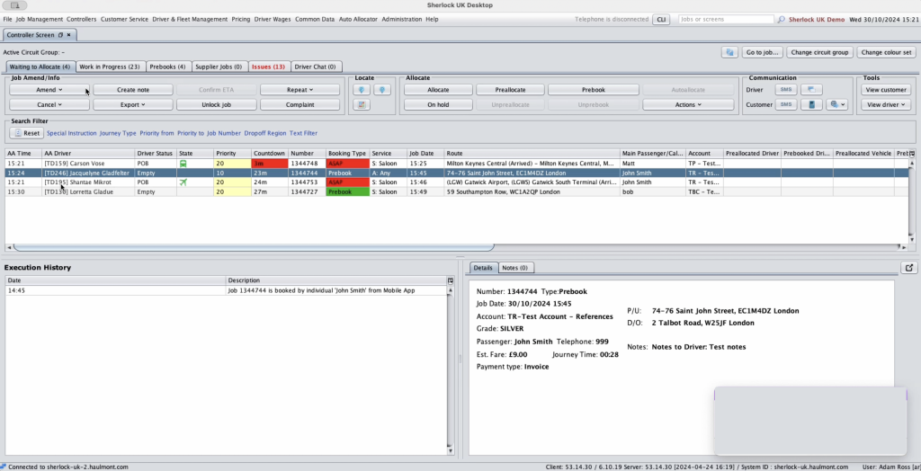Click the customer mobile phone icon

pyautogui.click(x=811, y=104)
